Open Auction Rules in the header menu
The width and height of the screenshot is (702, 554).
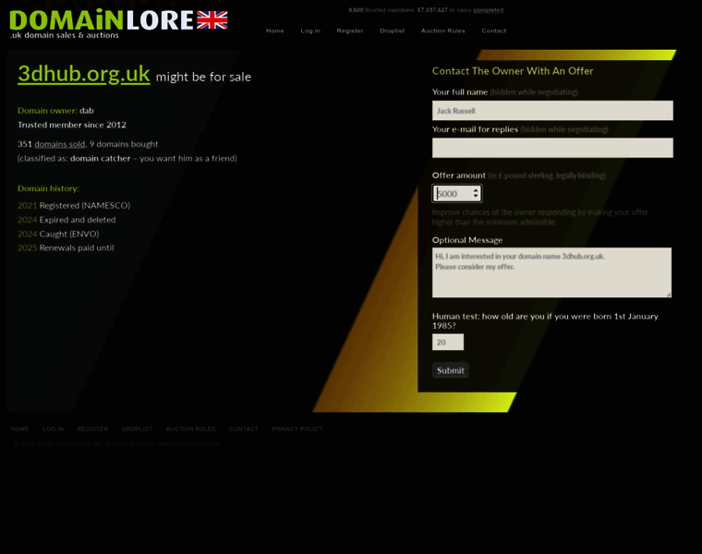(x=443, y=30)
